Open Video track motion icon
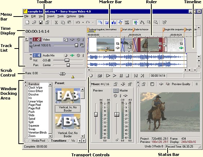 click(66, 40)
